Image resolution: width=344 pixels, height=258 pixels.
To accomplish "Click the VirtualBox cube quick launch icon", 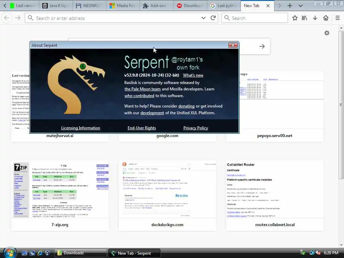I will 47,253.
